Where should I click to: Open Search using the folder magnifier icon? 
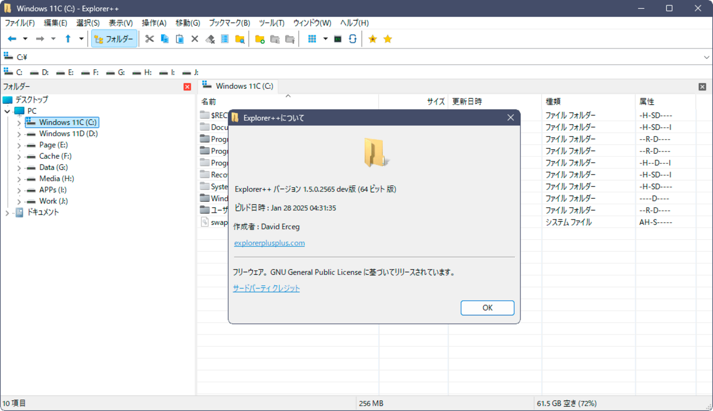click(x=240, y=39)
